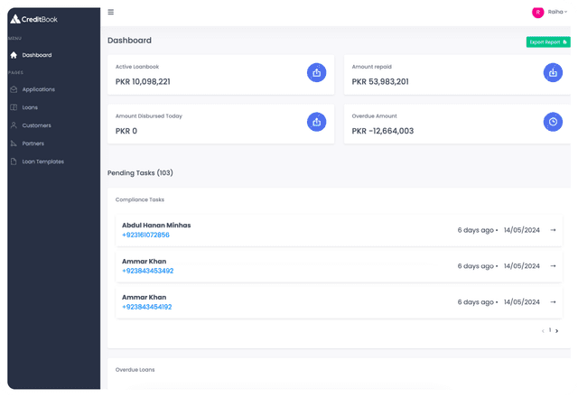Screen dimensions: 578x397
Task: Open Customers page in sidebar
Action: pos(36,125)
